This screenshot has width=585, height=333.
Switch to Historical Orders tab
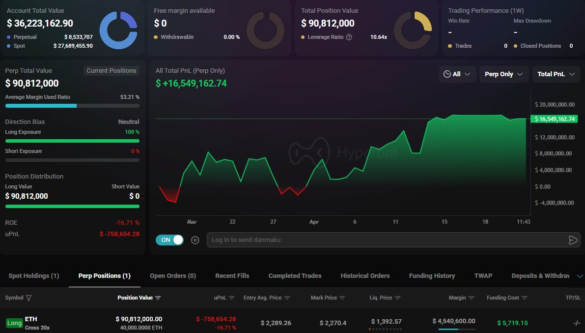(365, 276)
